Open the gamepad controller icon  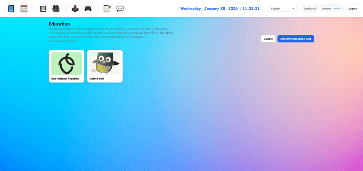click(88, 9)
